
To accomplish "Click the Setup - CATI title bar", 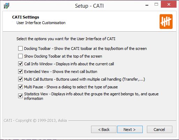I will (x=89, y=6).
